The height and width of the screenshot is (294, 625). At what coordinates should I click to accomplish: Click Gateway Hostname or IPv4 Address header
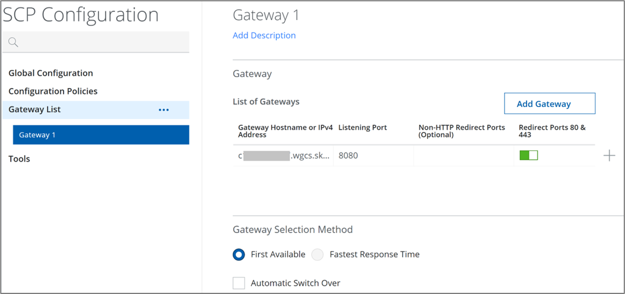click(x=285, y=131)
